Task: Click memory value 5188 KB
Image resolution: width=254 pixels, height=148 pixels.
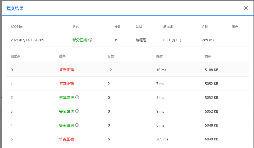Action: click(211, 70)
